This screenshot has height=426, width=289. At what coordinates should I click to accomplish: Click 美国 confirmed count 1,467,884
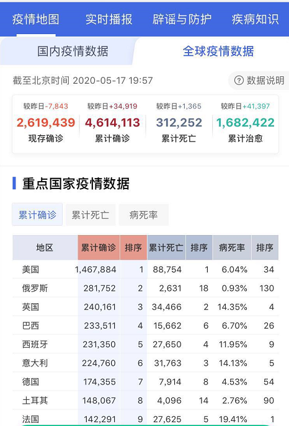[x=96, y=270]
